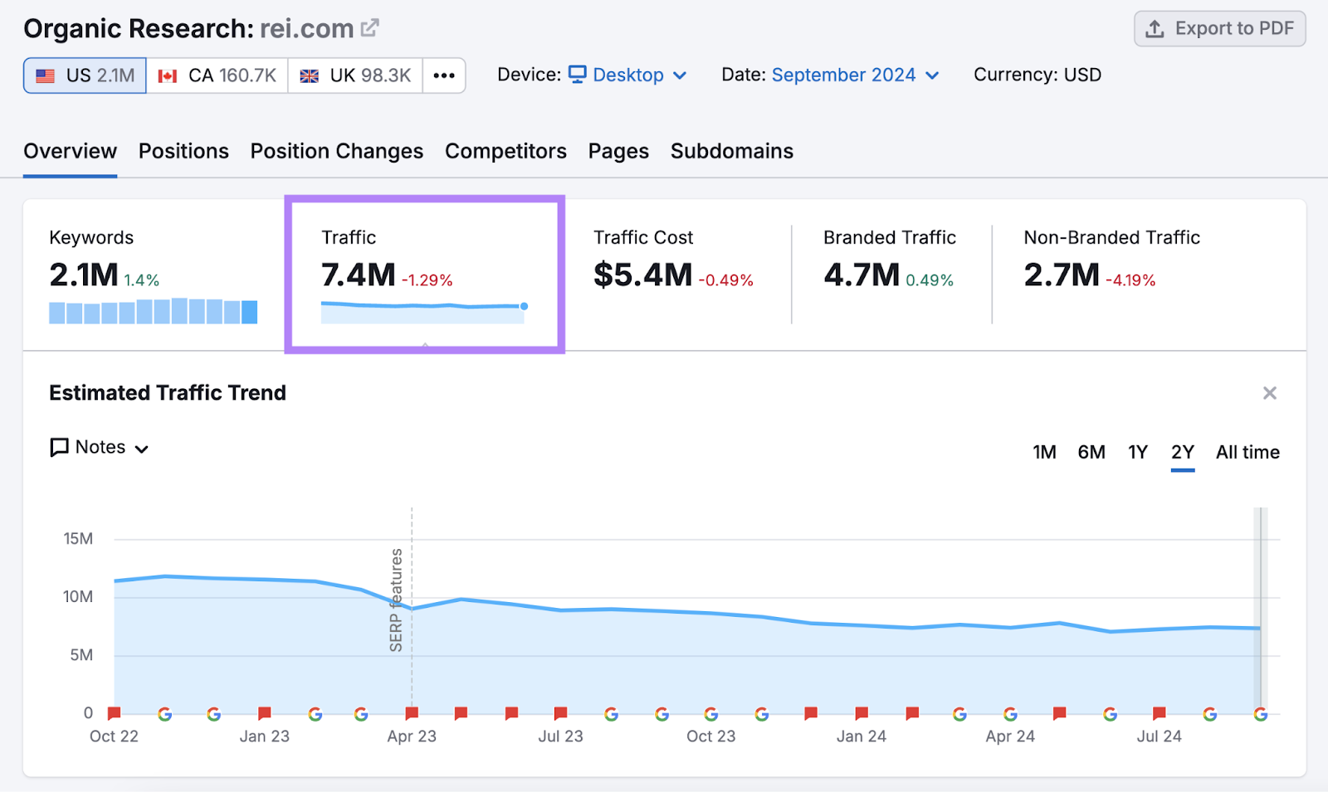Screen dimensions: 1328x792
Task: Select the US flag location filter
Action: click(x=83, y=75)
